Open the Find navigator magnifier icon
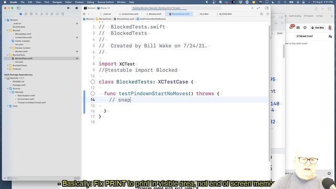 tap(36, 14)
